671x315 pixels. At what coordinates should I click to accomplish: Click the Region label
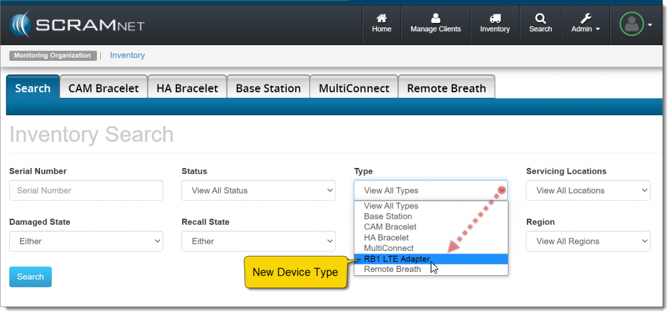point(540,222)
